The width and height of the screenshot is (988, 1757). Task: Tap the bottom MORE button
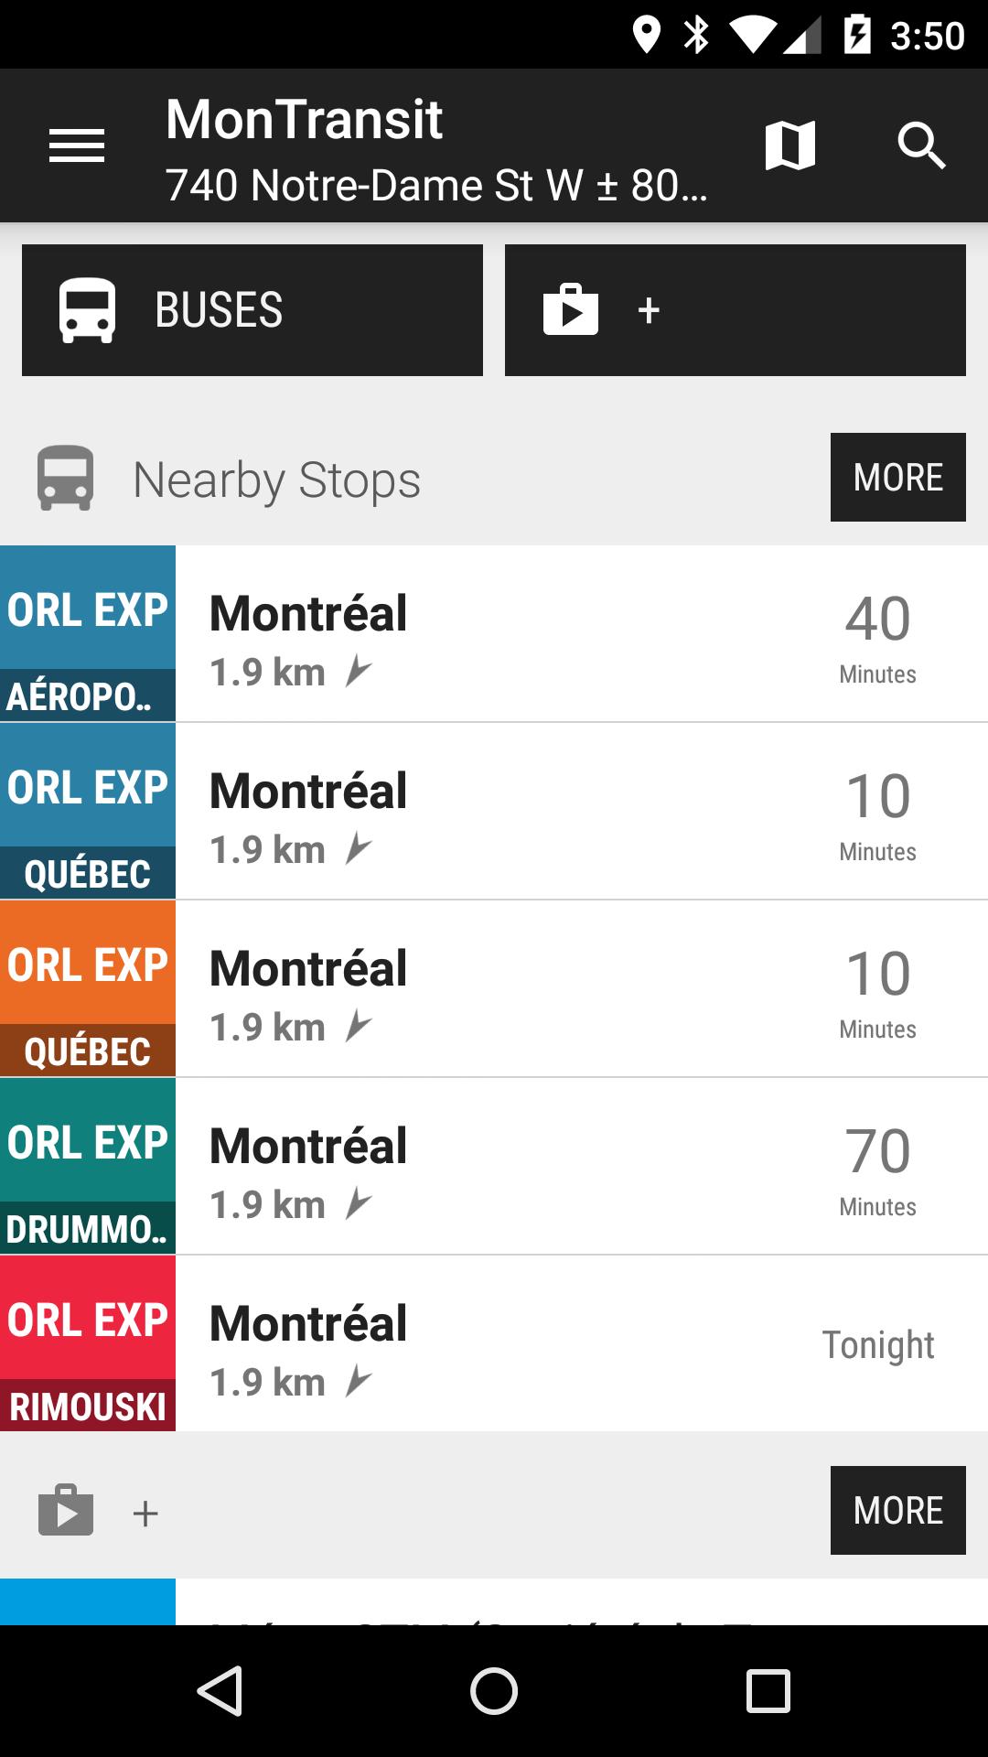click(897, 1510)
